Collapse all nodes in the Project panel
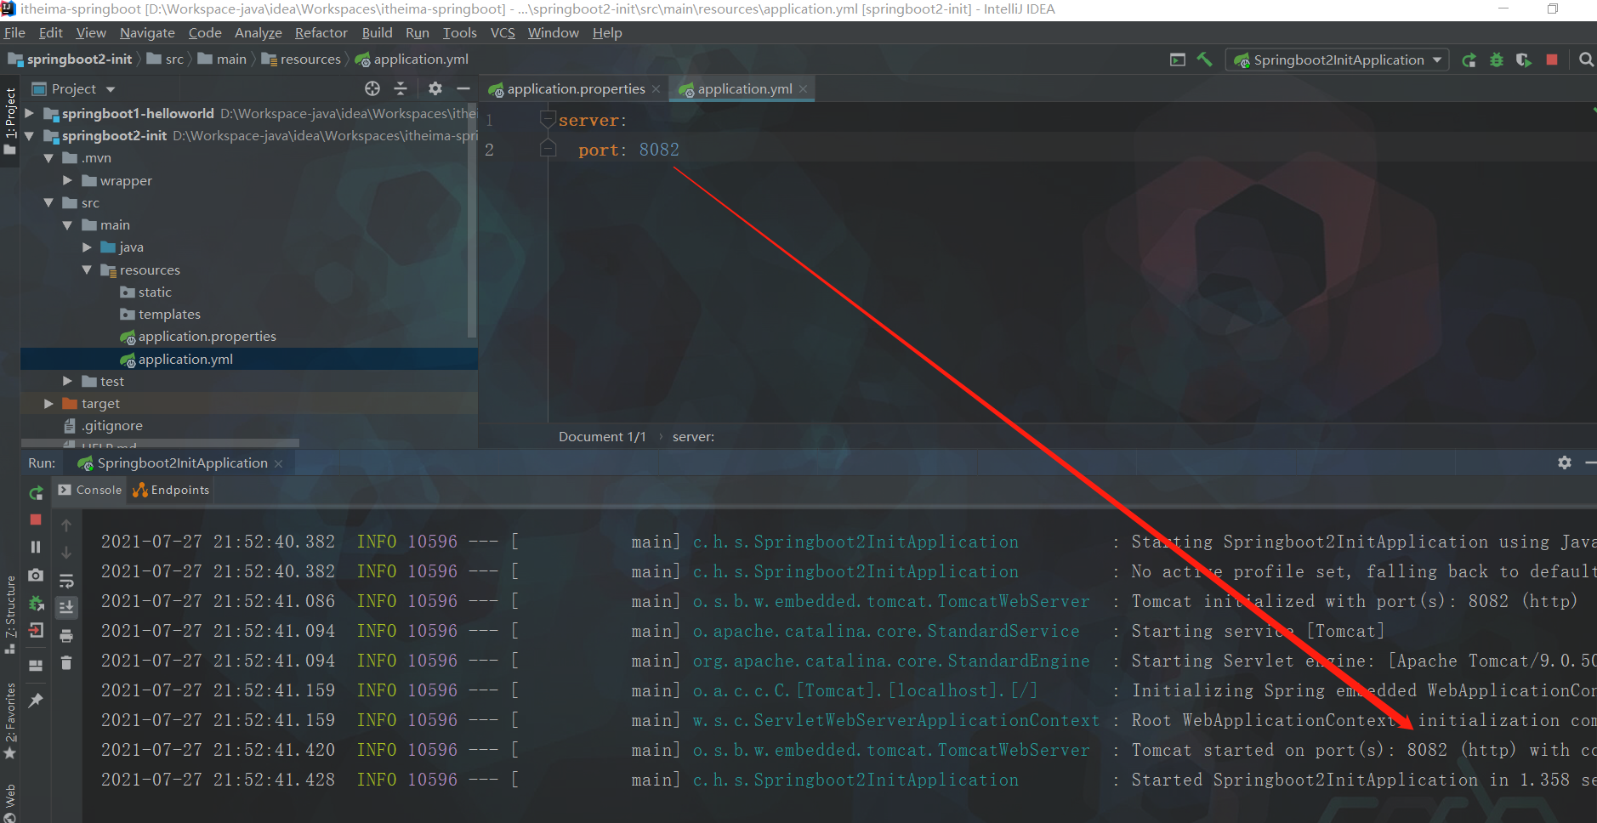This screenshot has height=823, width=1597. point(401,88)
